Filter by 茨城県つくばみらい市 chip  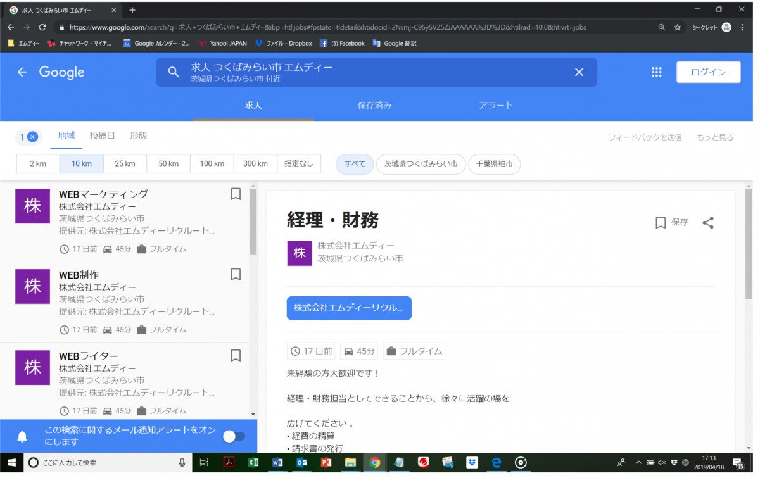point(421,164)
